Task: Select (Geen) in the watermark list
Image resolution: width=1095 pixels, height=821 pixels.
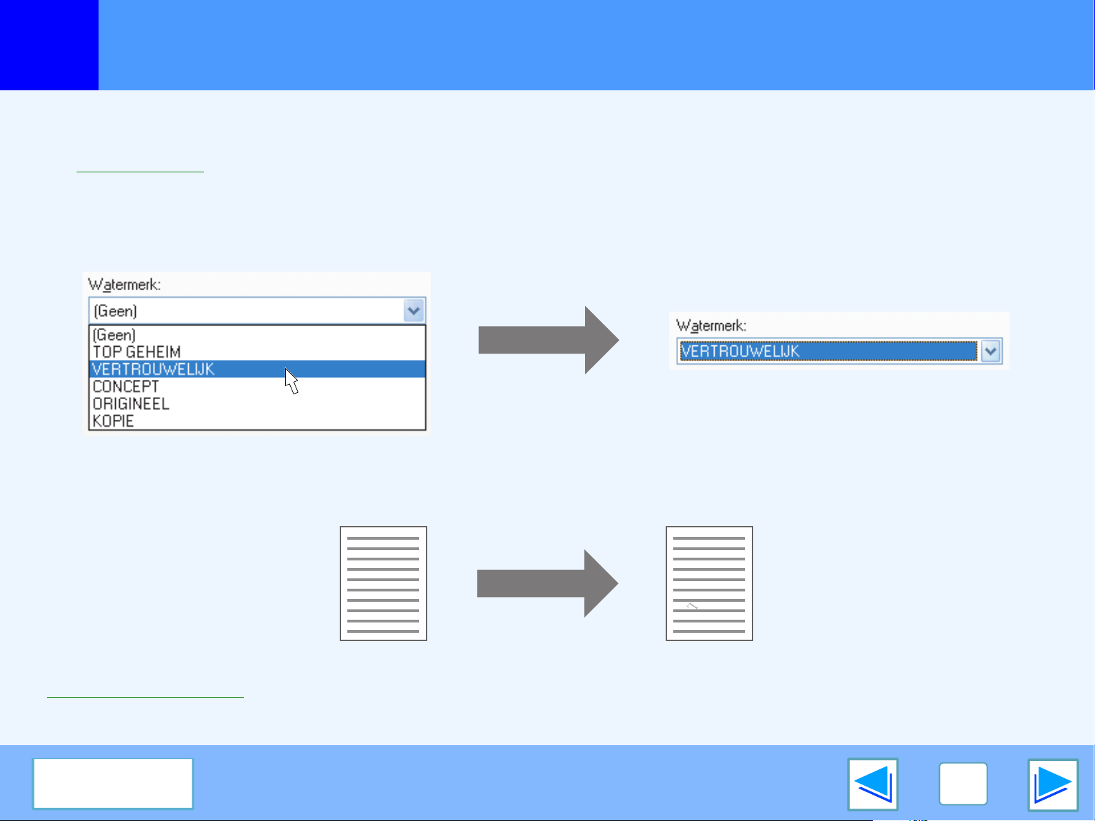Action: tap(114, 335)
